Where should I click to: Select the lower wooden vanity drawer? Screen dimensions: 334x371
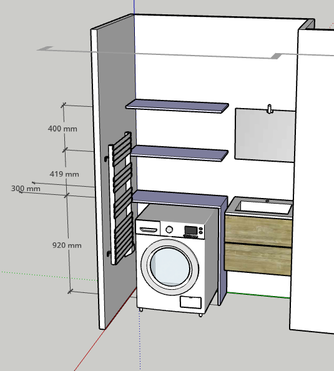click(258, 259)
